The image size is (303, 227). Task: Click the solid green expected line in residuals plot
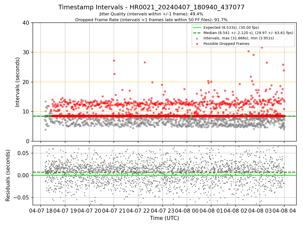pyautogui.click(x=164, y=175)
